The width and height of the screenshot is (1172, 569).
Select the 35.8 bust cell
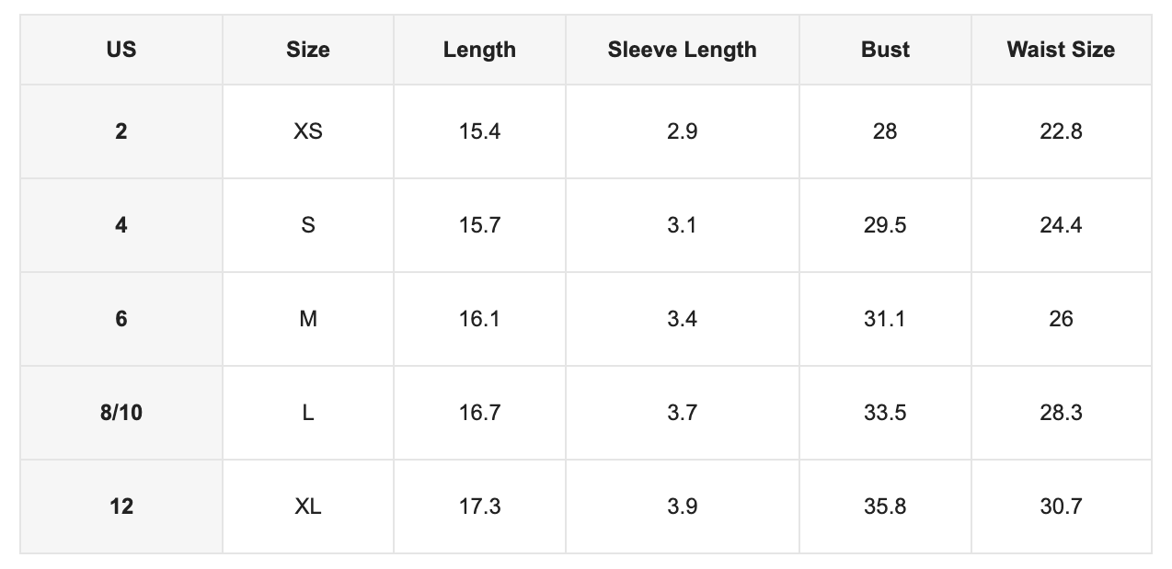[885, 506]
